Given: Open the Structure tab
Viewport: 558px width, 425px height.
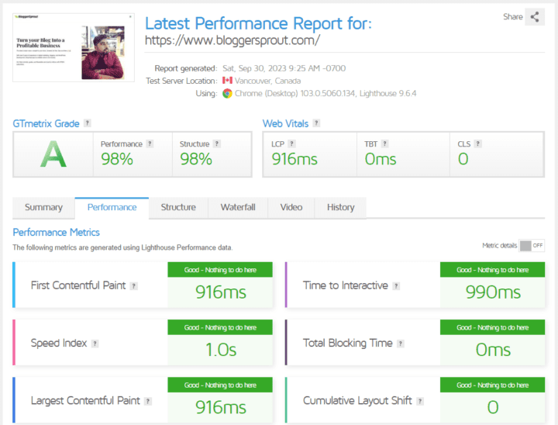Looking at the screenshot, I should coord(178,207).
